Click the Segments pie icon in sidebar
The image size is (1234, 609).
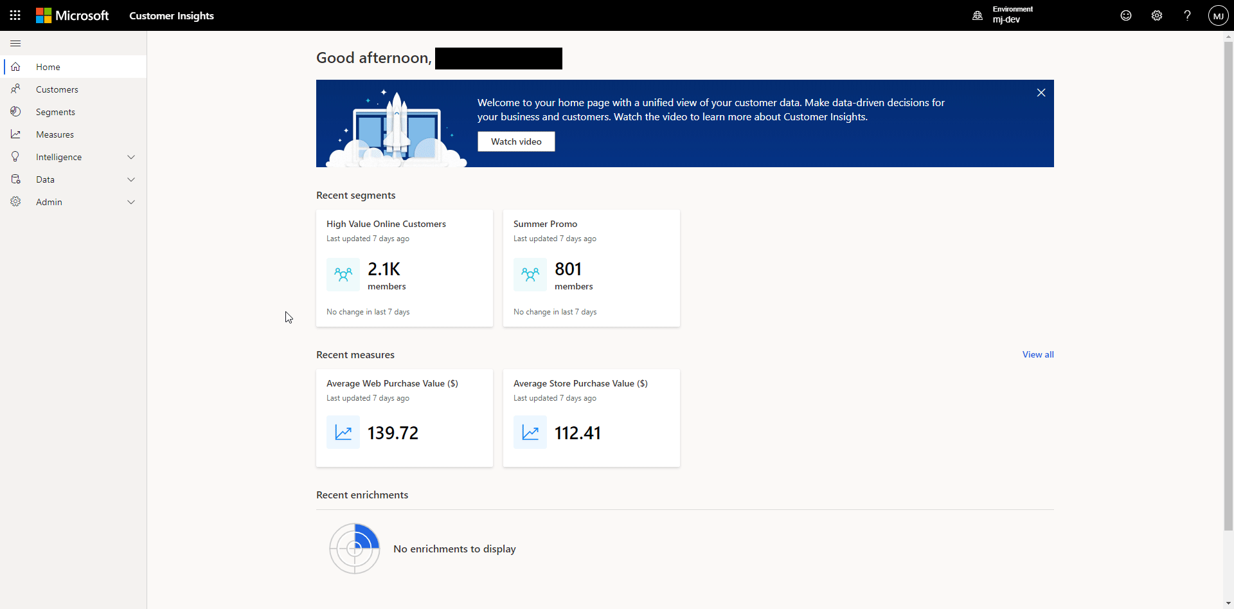tap(16, 112)
